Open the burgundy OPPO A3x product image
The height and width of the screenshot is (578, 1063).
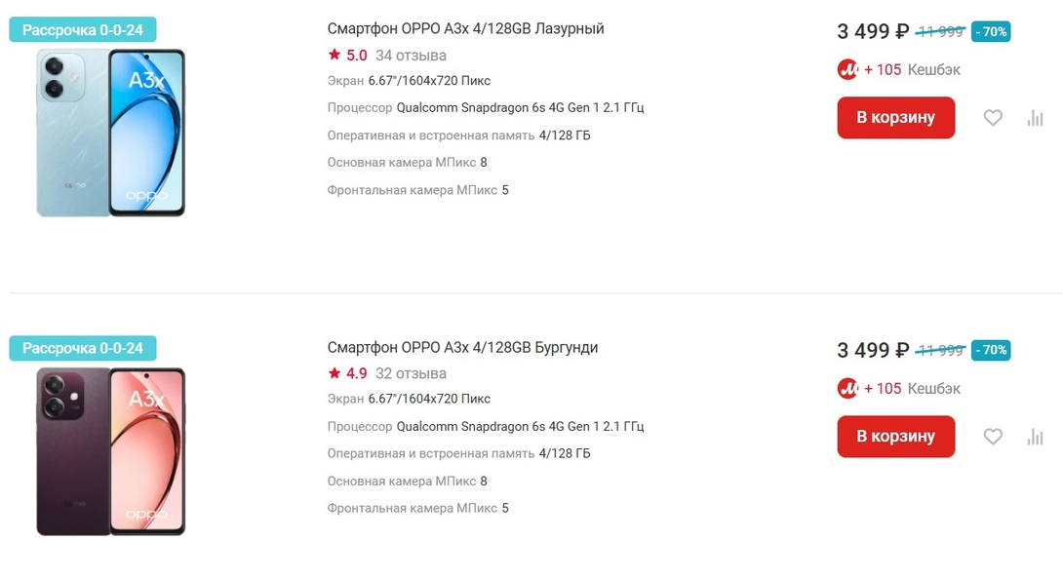110,451
